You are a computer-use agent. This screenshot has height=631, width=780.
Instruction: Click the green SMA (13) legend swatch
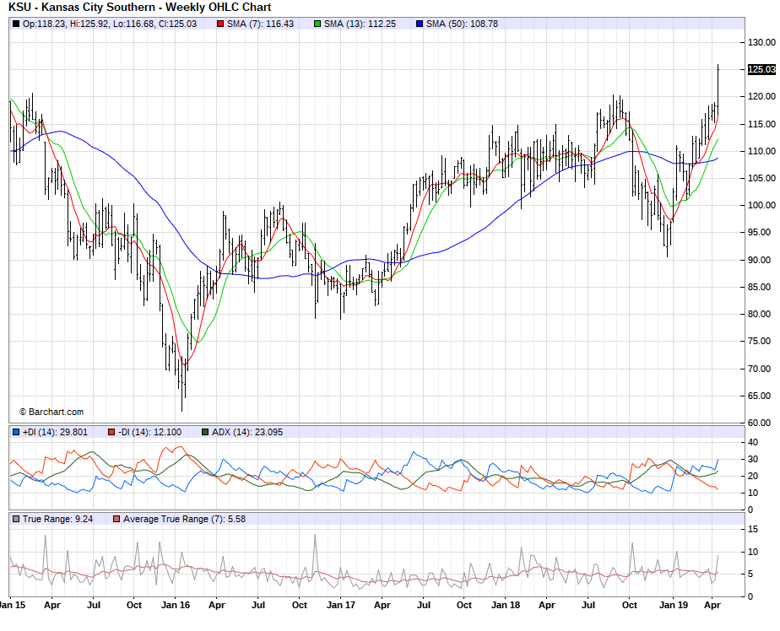[x=317, y=24]
